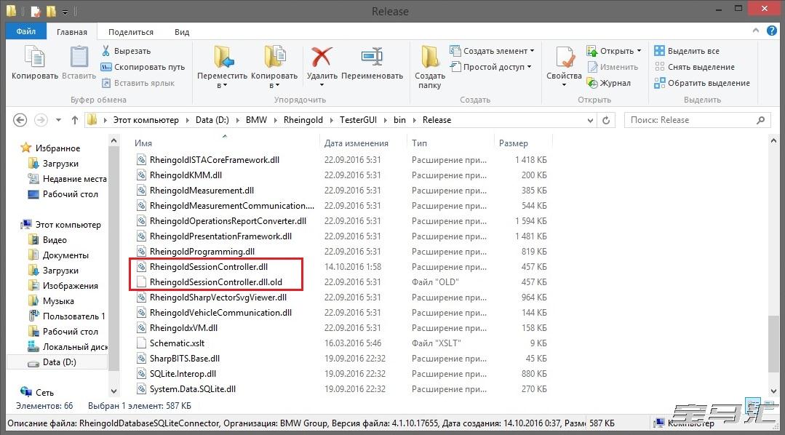Open the recent locations dropdown arrow
The width and height of the screenshot is (785, 435).
(59, 120)
